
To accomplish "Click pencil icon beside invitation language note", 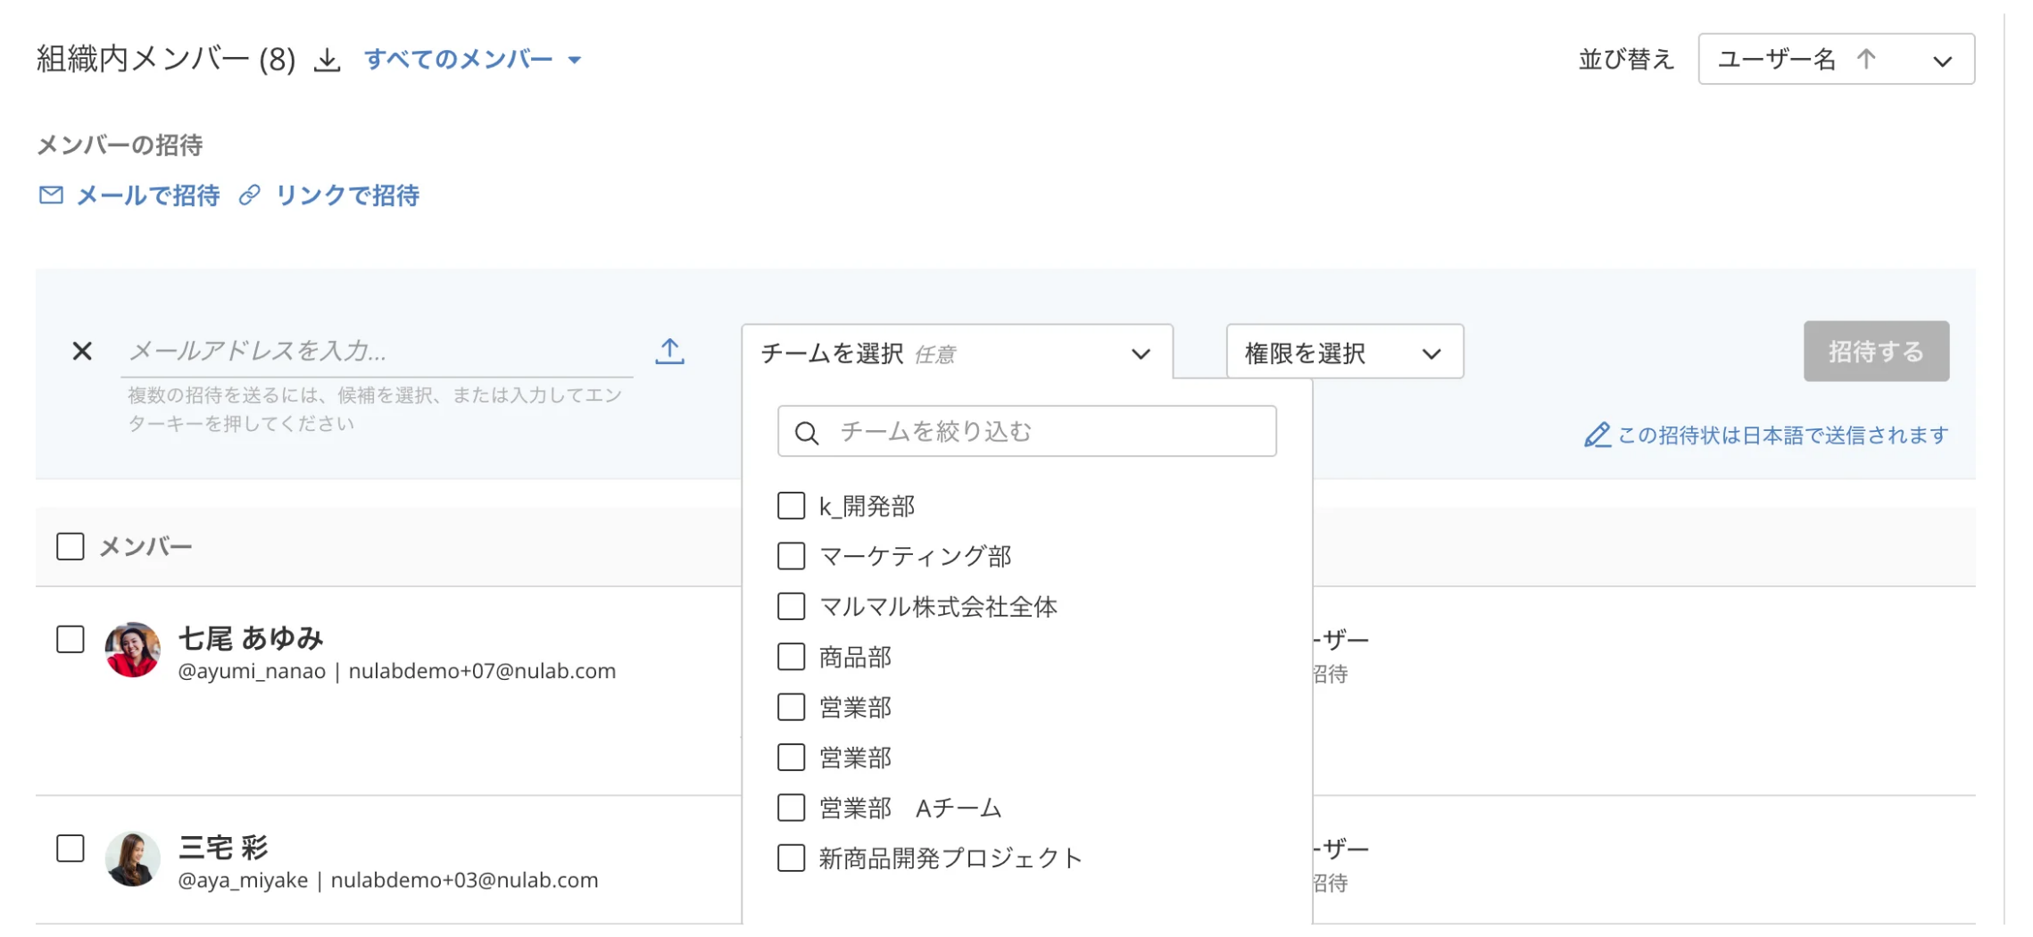I will pos(1597,435).
